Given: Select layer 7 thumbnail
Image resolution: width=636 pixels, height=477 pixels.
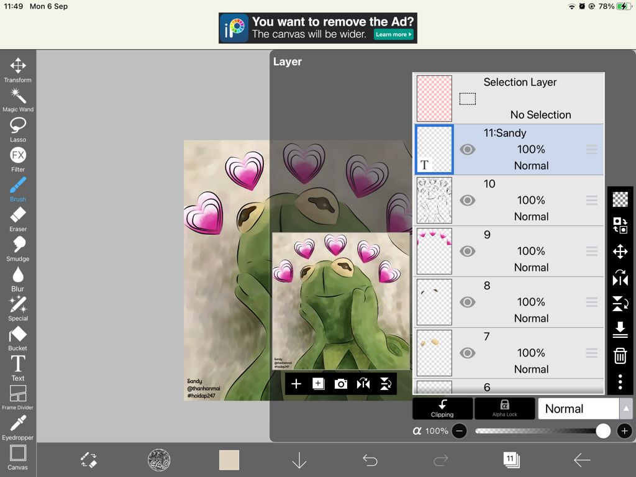Looking at the screenshot, I should [x=434, y=353].
